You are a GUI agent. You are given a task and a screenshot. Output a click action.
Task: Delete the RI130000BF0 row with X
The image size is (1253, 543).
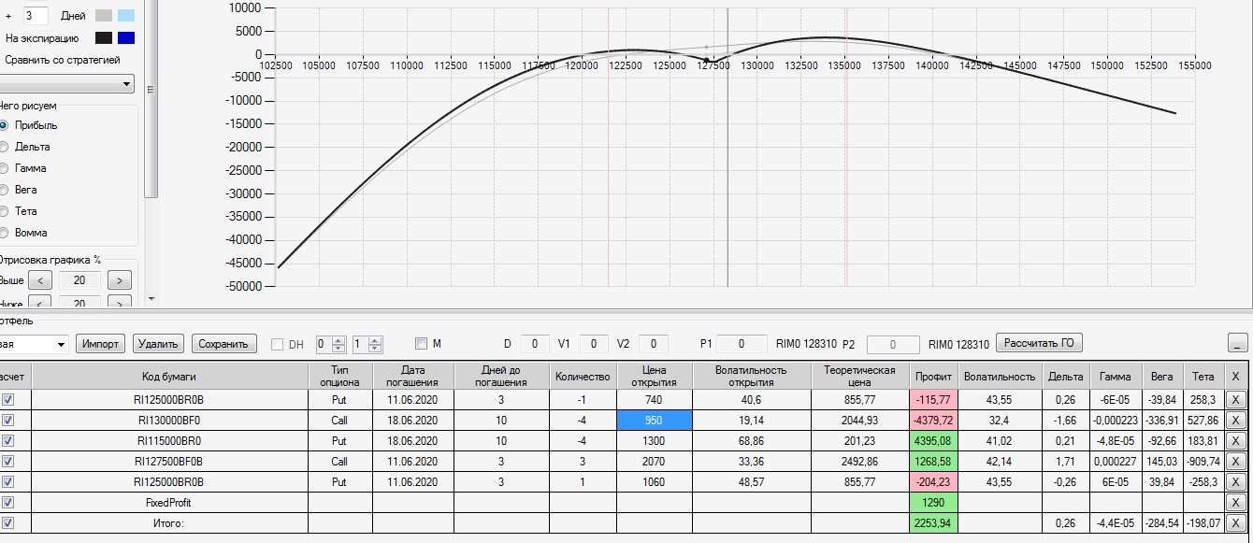tap(1235, 421)
